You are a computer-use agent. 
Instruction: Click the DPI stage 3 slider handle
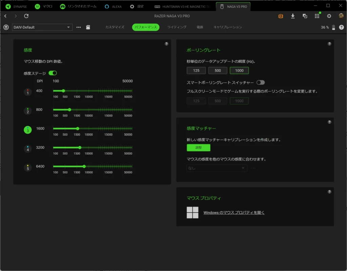78,128
